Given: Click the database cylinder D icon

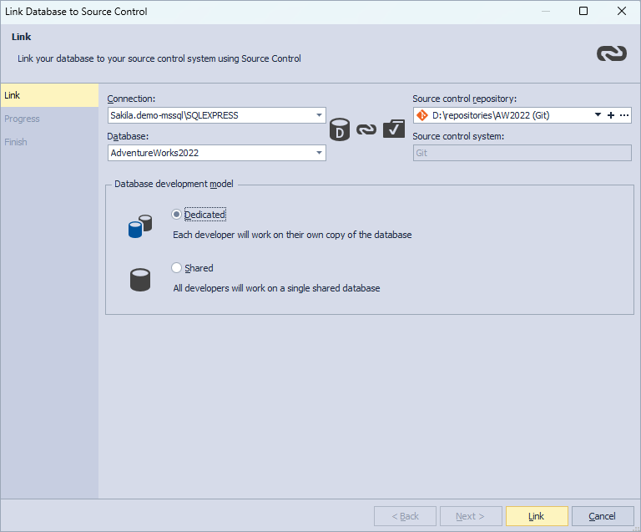Looking at the screenshot, I should [x=340, y=129].
